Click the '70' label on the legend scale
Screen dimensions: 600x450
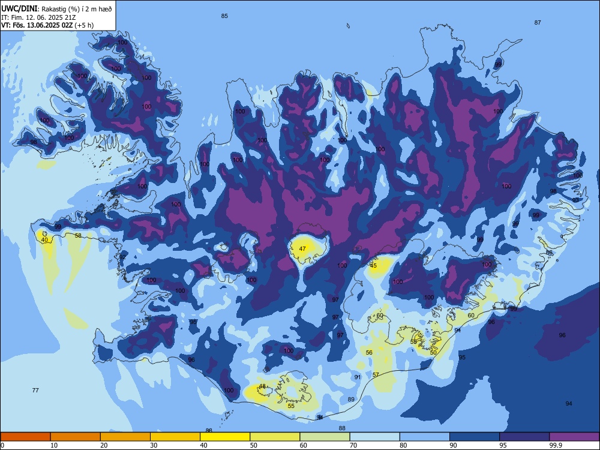pos(353,445)
